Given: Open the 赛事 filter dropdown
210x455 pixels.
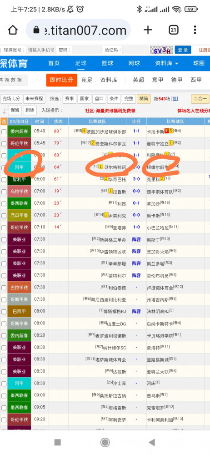Looking at the screenshot, I should click(70, 99).
